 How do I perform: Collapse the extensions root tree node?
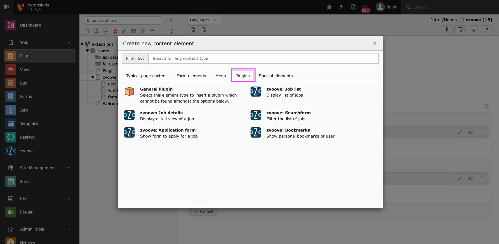(x=82, y=44)
